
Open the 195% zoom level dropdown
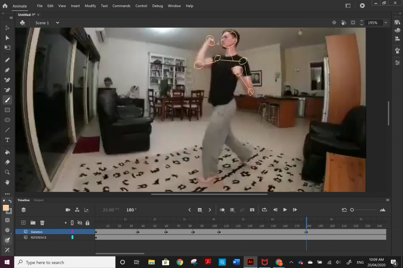(386, 23)
